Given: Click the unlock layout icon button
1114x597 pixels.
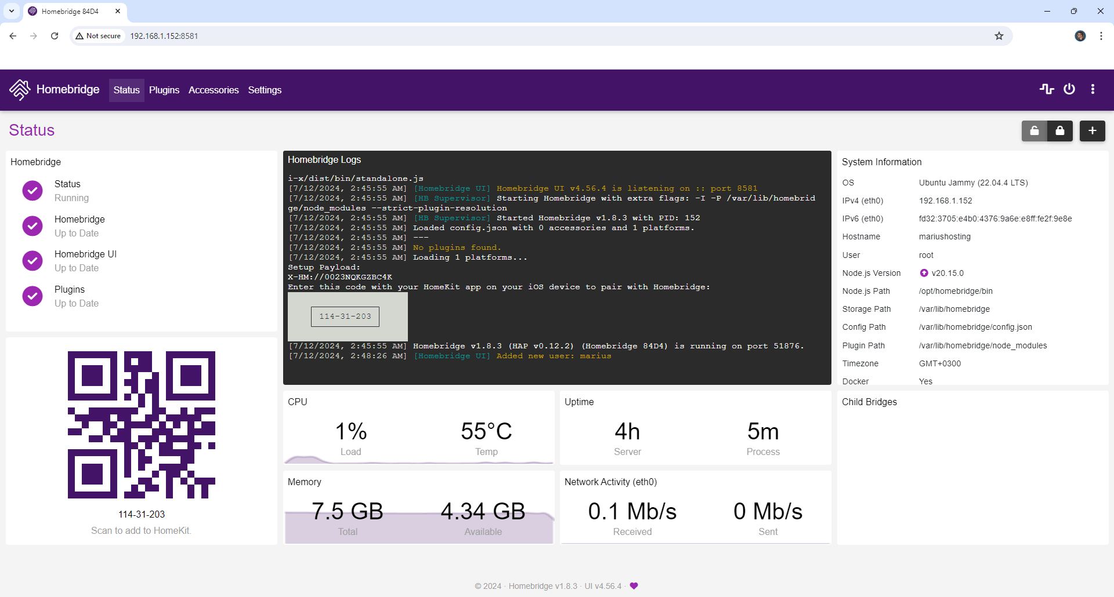Looking at the screenshot, I should coord(1035,131).
